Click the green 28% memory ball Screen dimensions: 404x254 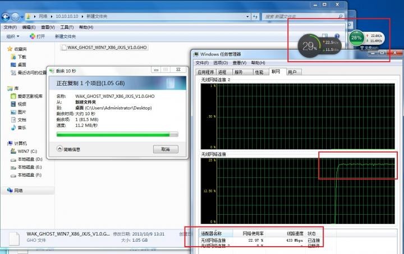click(356, 37)
